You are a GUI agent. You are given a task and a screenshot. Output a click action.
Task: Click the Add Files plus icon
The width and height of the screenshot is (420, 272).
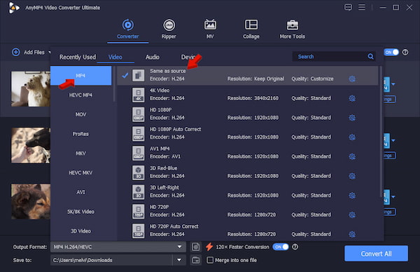[16, 52]
